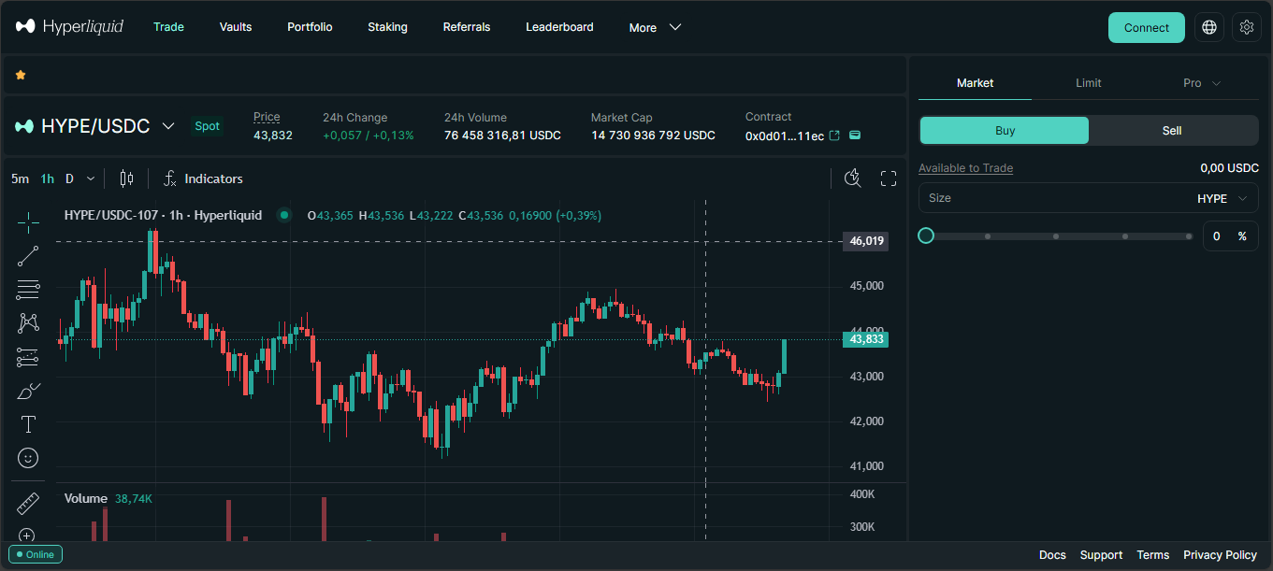Click the Connect wallet button
Viewport: 1273px width, 571px height.
(x=1147, y=27)
